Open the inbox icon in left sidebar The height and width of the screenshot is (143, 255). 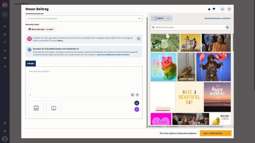pos(5,50)
